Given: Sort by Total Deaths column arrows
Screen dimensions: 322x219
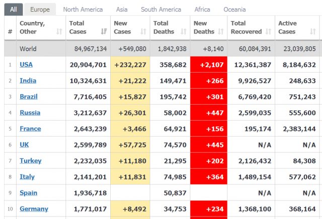Looking at the screenshot, I should pyautogui.click(x=183, y=32).
